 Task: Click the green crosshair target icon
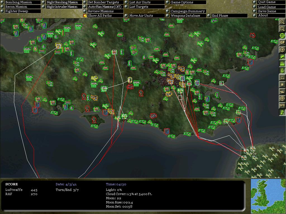(282, 36)
